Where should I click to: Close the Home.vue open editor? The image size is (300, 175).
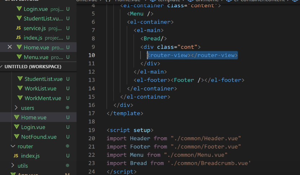point(9,47)
